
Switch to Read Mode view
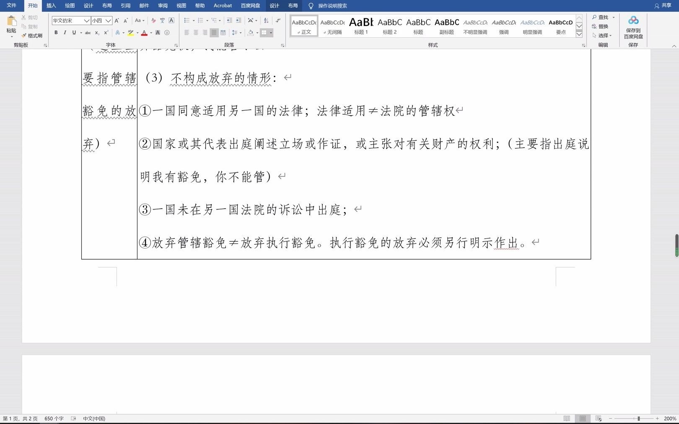tap(567, 419)
